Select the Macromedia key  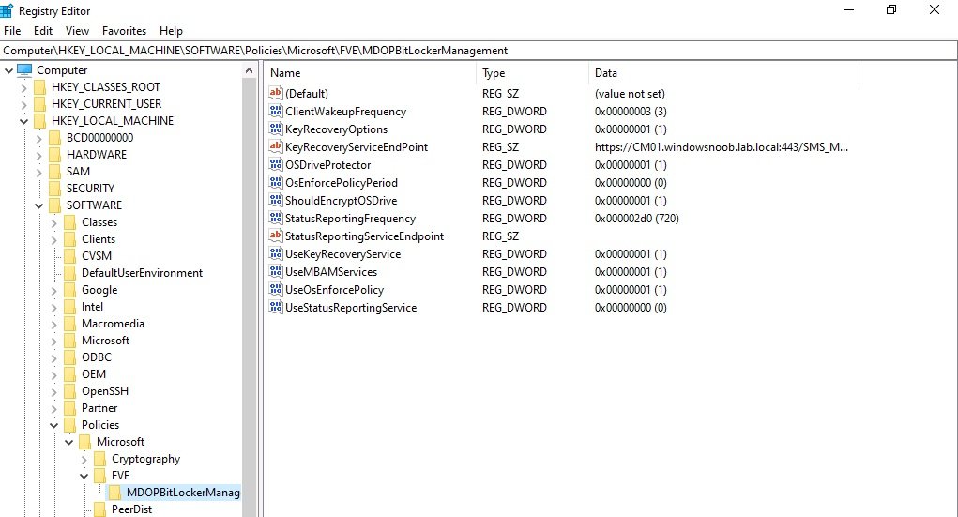[x=113, y=324]
